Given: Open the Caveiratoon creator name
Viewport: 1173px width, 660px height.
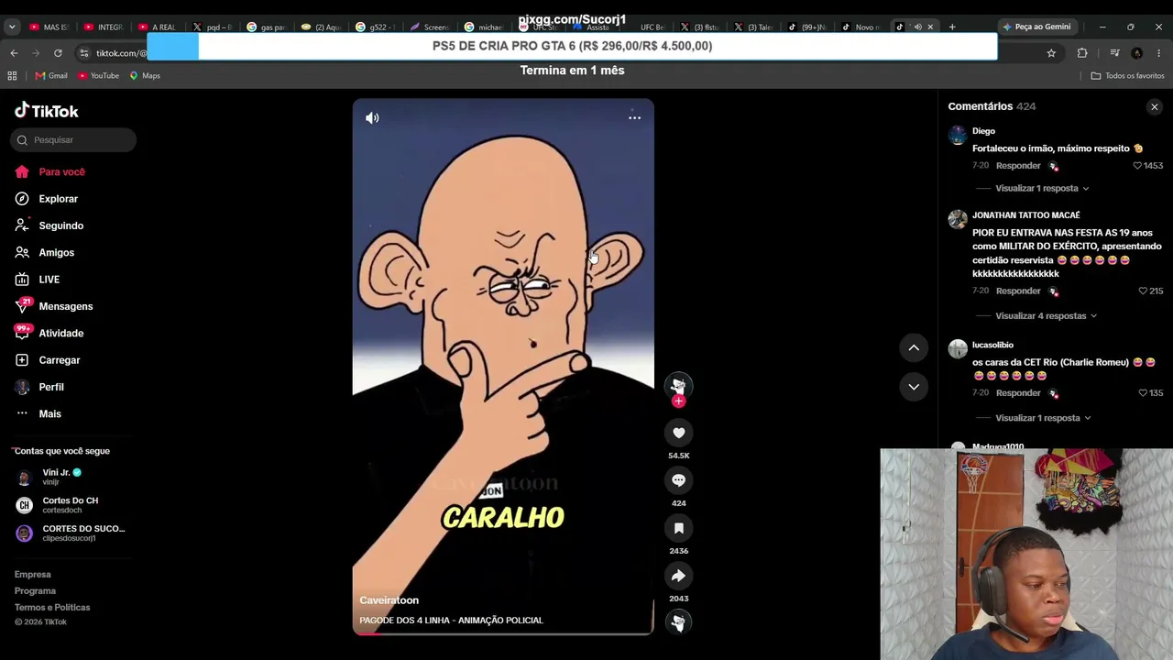Looking at the screenshot, I should coord(389,600).
